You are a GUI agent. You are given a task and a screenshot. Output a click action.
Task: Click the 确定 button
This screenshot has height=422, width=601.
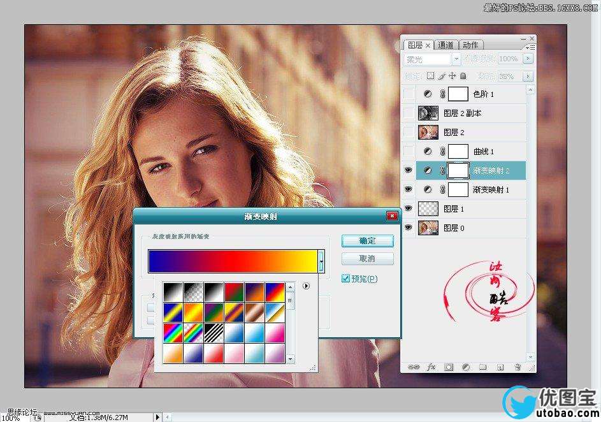point(367,241)
